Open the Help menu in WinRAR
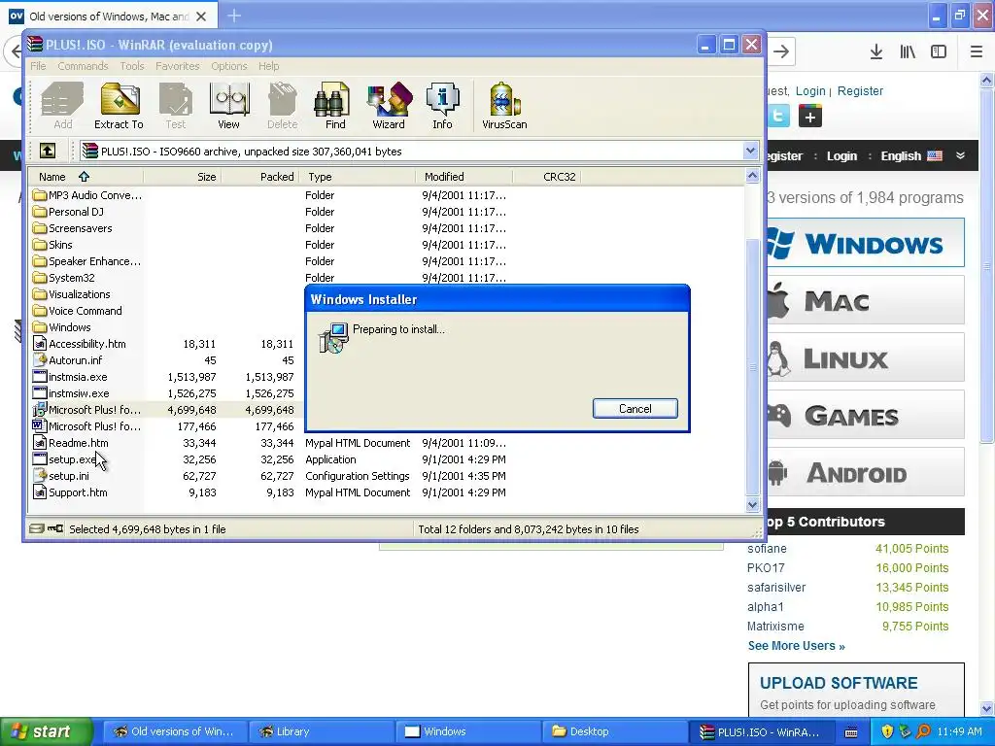995x746 pixels. (268, 66)
